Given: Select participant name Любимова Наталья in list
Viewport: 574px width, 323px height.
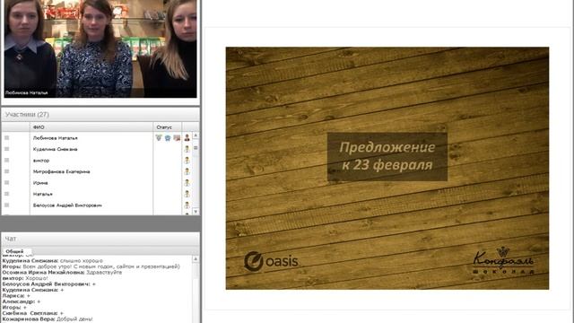Looking at the screenshot, I should tap(56, 138).
